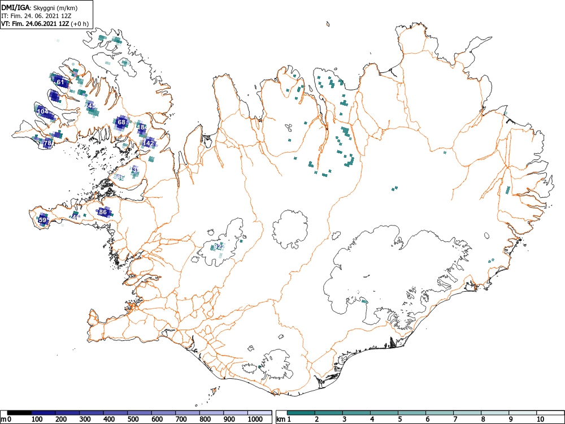This screenshot has height=424, width=565.
Task: Click the legend swatch between 200 and 300 m
Action: click(67, 413)
